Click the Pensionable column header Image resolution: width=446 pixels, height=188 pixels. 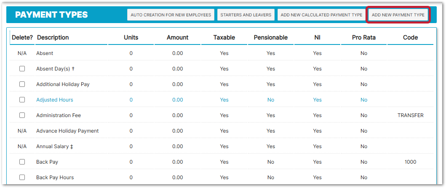[270, 37]
